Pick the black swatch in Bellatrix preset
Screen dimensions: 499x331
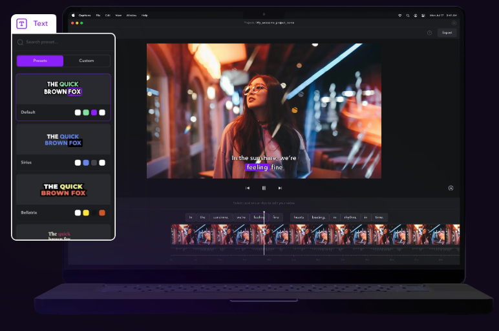94,213
